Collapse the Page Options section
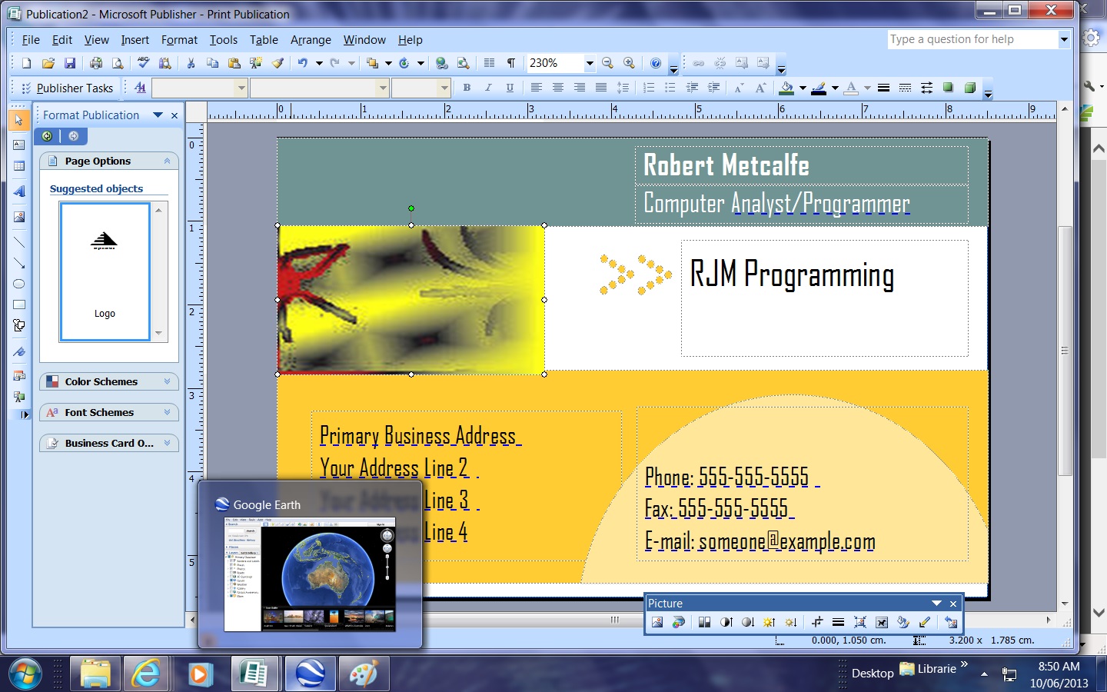Screen dimensions: 1107x692 point(167,161)
